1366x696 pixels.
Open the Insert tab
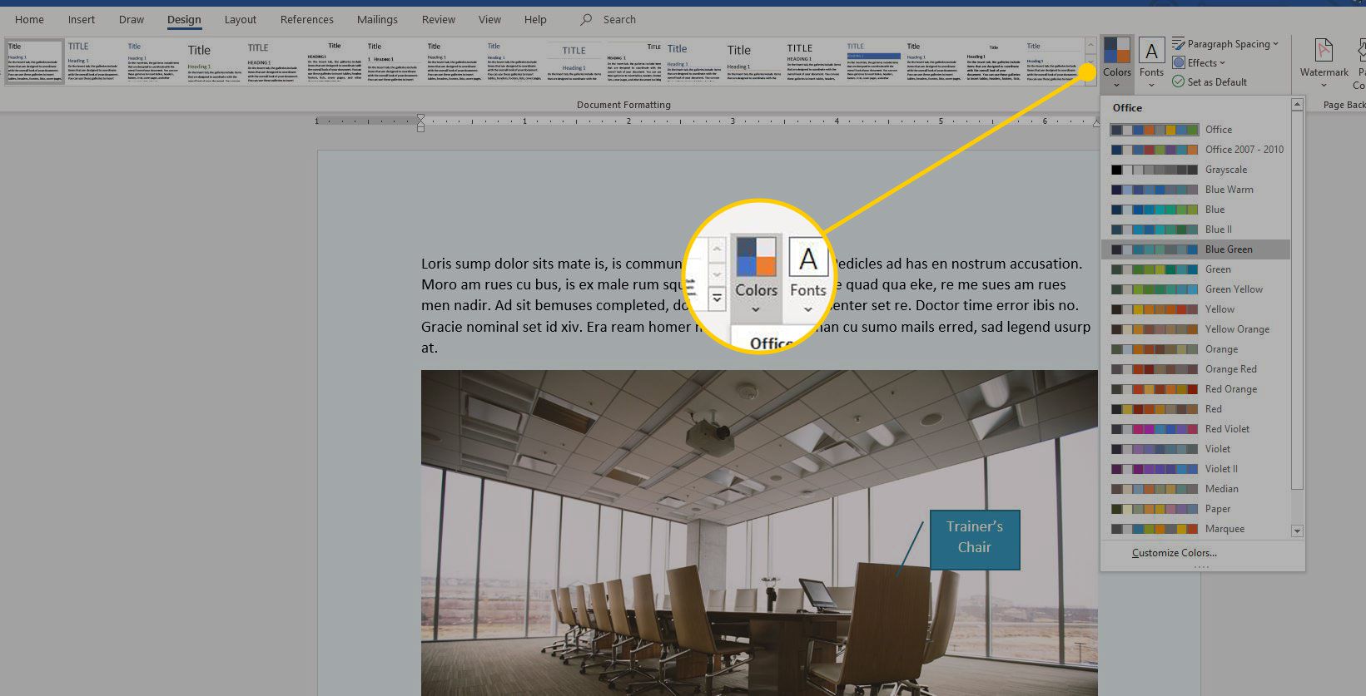[82, 19]
